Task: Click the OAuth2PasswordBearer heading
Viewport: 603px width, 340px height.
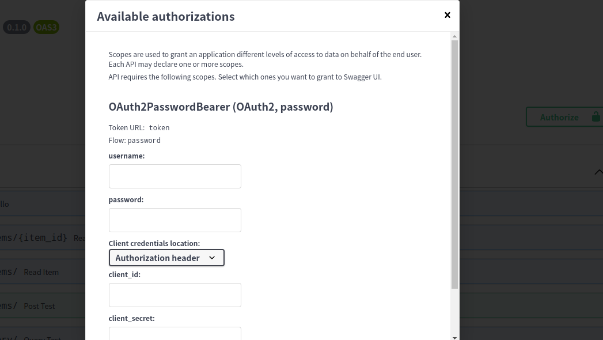Action: 221,107
